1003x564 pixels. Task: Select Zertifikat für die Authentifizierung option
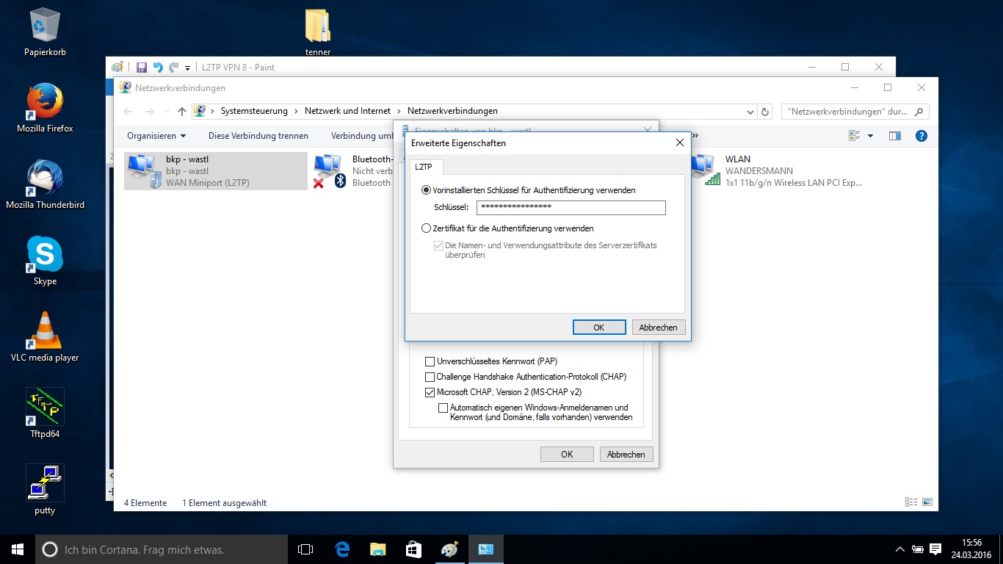(x=427, y=228)
